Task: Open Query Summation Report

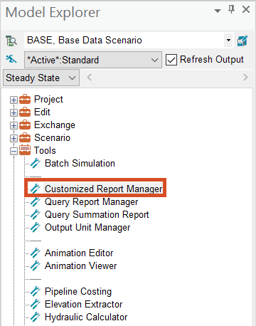Action: [x=97, y=215]
